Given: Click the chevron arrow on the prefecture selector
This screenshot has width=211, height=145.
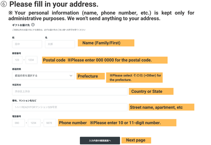Looking at the screenshot, I should pyautogui.click(x=71, y=76).
